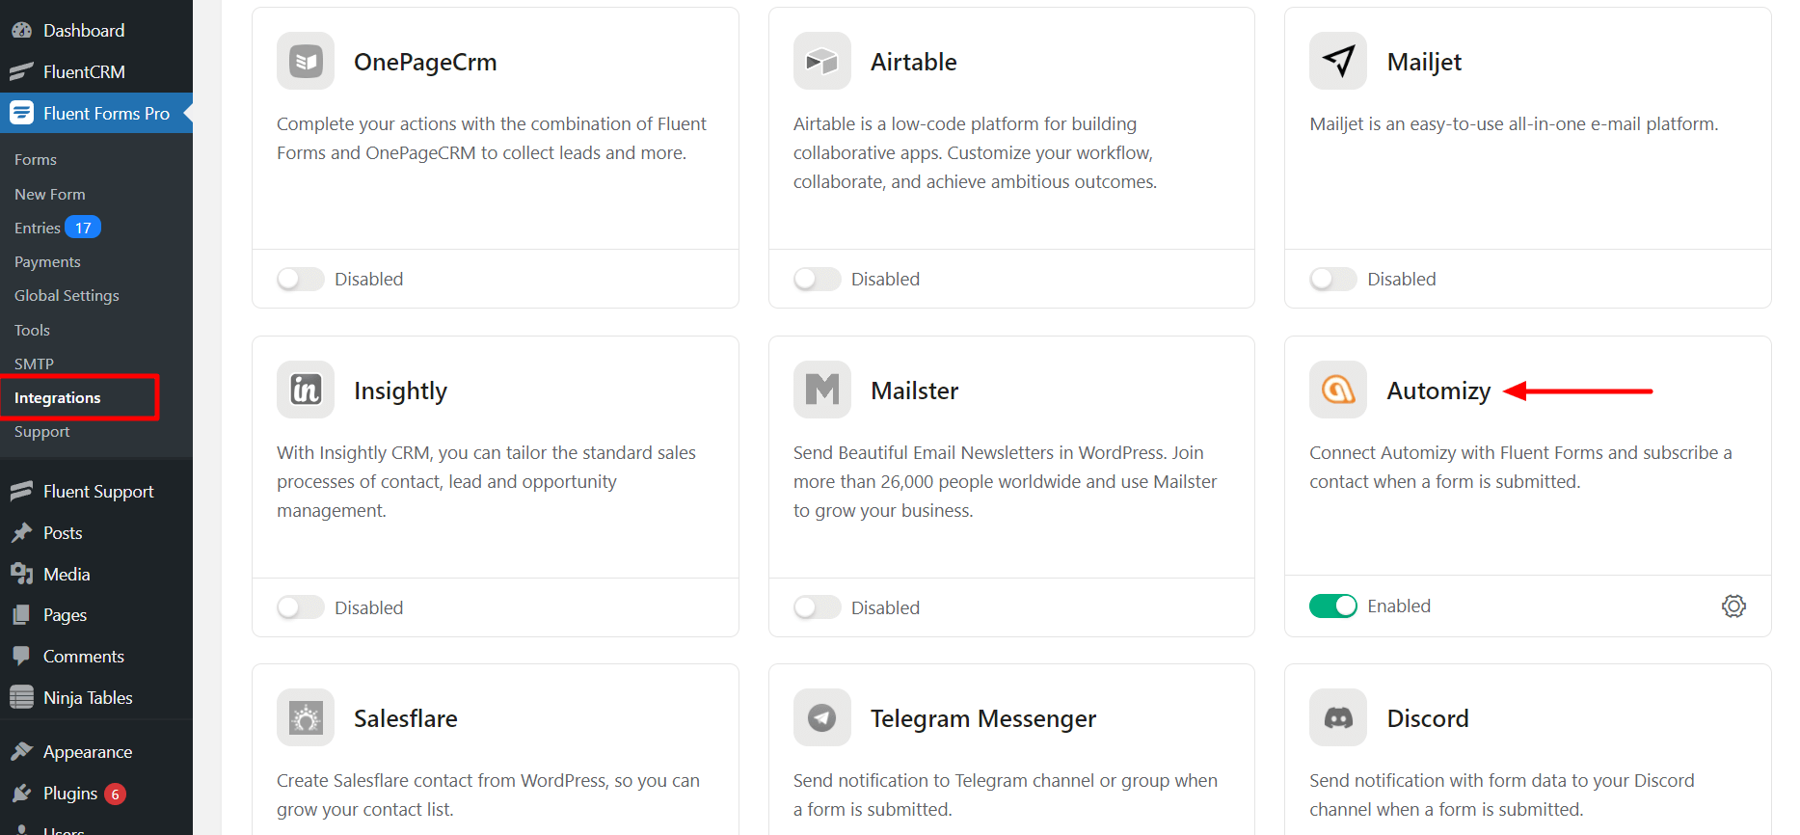The height and width of the screenshot is (835, 1800).
Task: Disable the Automizy integration toggle
Action: pyautogui.click(x=1332, y=606)
